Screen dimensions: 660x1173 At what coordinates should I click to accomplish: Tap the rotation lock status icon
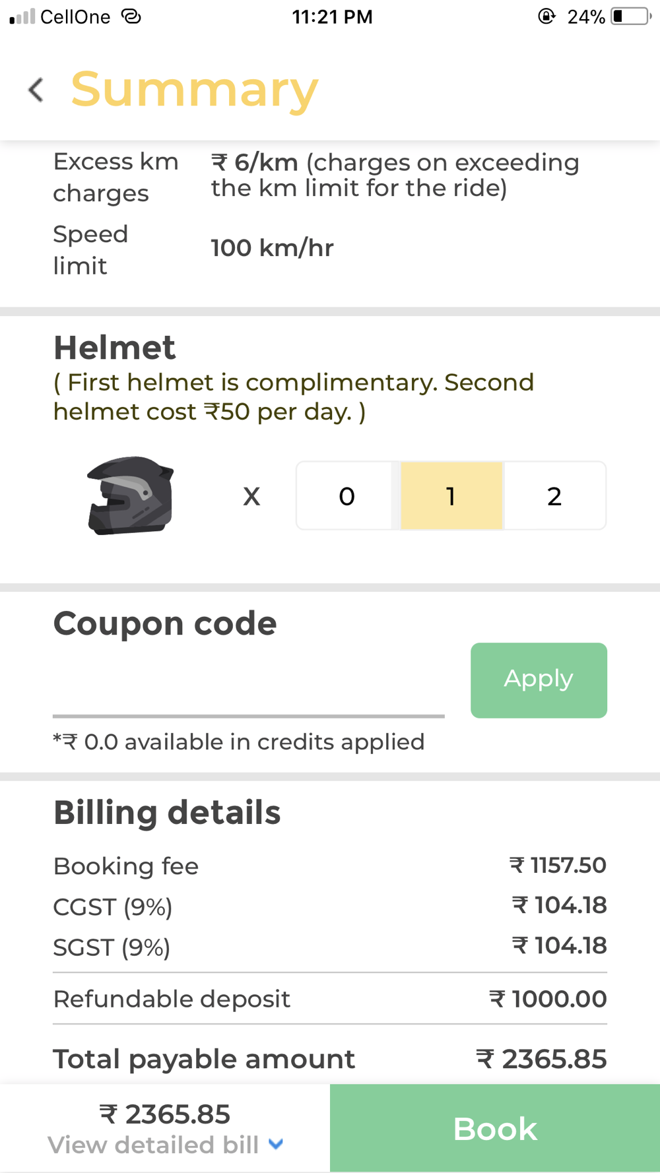coord(546,16)
